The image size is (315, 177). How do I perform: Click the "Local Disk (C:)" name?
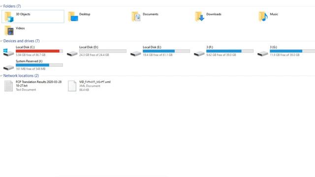point(25,47)
